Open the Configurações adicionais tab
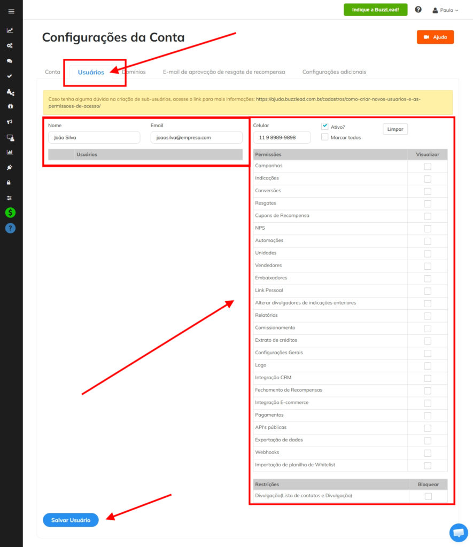The height and width of the screenshot is (547, 473). pyautogui.click(x=334, y=72)
